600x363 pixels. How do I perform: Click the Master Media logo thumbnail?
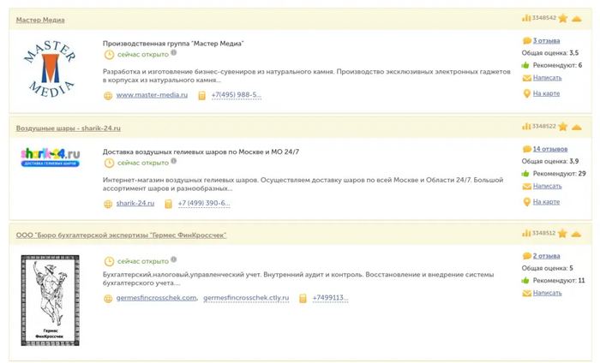tap(50, 68)
